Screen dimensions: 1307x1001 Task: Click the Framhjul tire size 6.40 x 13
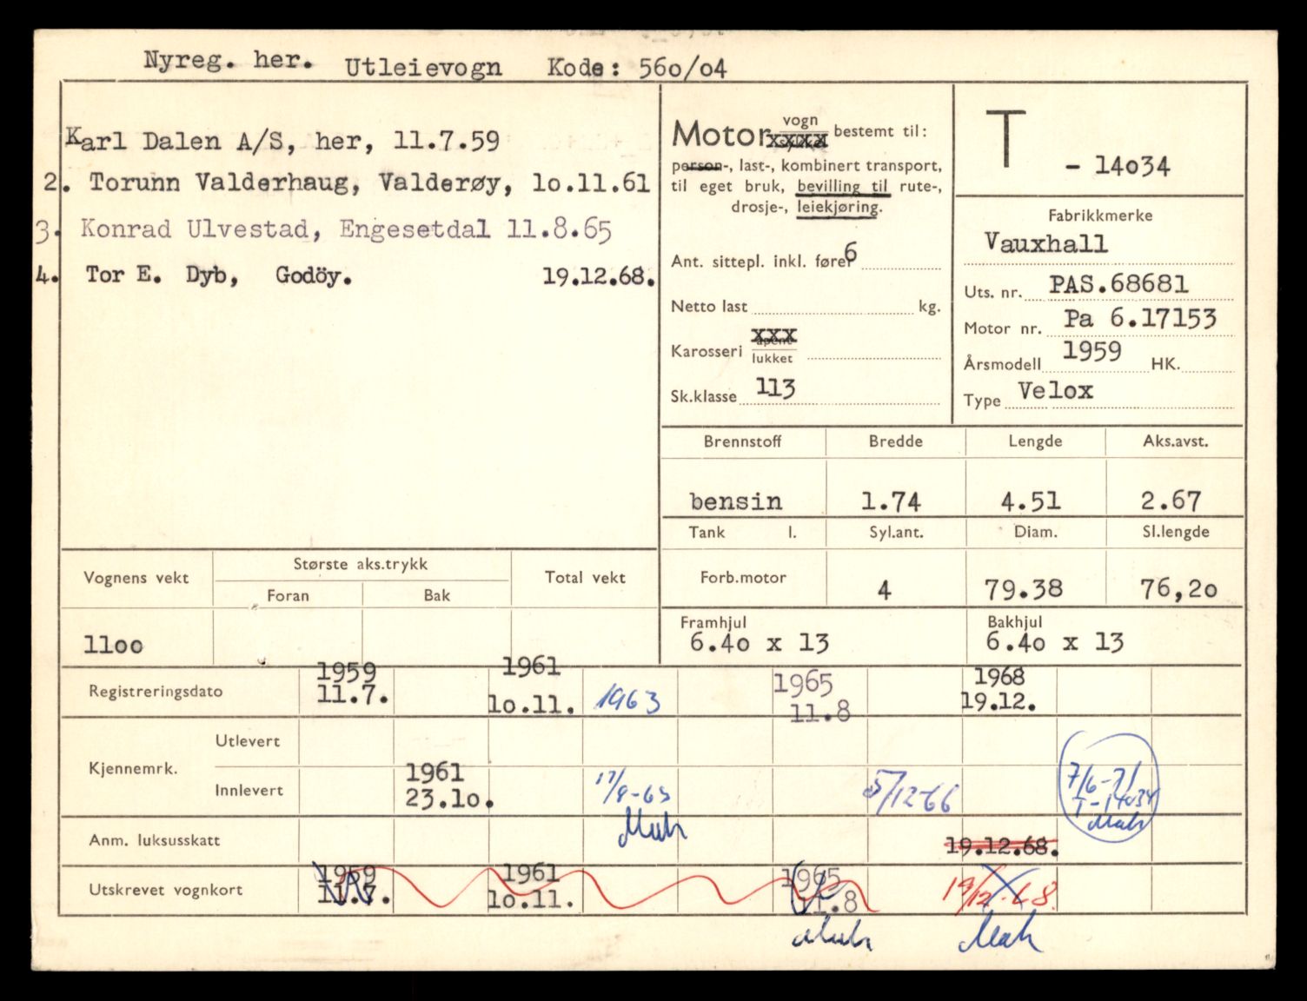click(x=759, y=643)
